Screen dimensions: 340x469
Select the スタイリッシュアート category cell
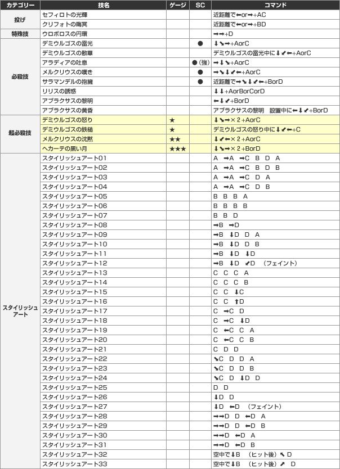click(x=20, y=311)
